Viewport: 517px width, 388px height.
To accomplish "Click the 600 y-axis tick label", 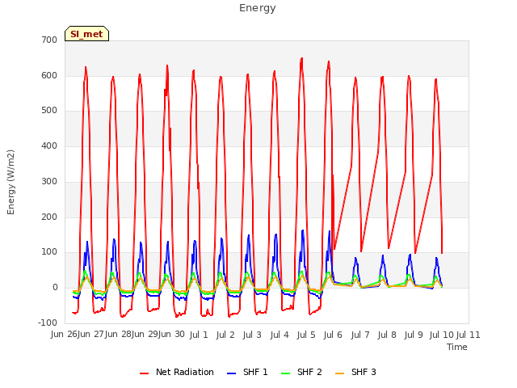I will (49, 75).
